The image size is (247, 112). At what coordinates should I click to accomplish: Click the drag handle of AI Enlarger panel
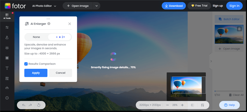tap(48, 19)
